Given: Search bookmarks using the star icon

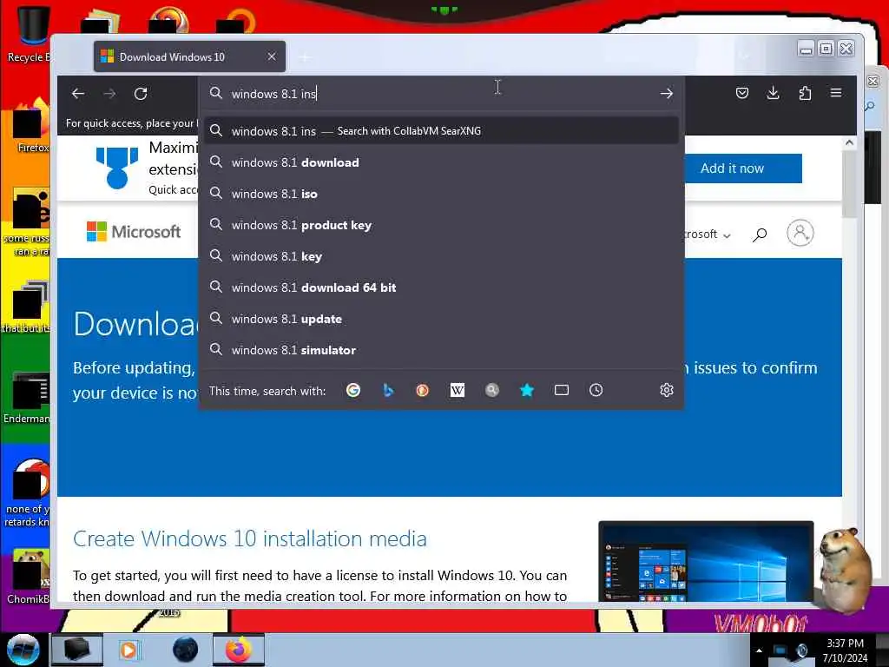Looking at the screenshot, I should click(x=527, y=390).
